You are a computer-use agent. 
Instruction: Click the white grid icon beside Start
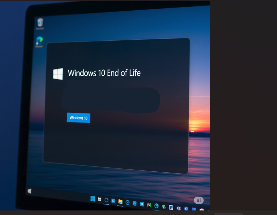(99, 199)
